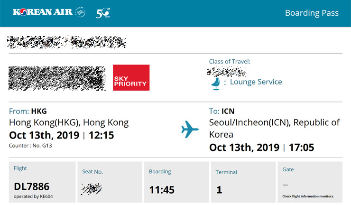Select the Lounge Service text
351x205 pixels.
(256, 82)
